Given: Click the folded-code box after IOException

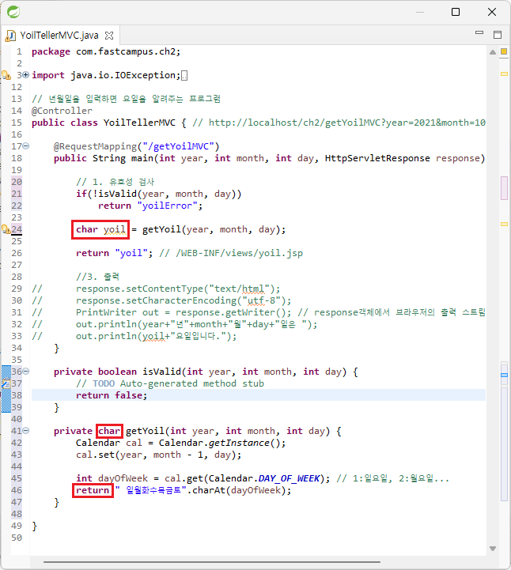Looking at the screenshot, I should pos(184,76).
